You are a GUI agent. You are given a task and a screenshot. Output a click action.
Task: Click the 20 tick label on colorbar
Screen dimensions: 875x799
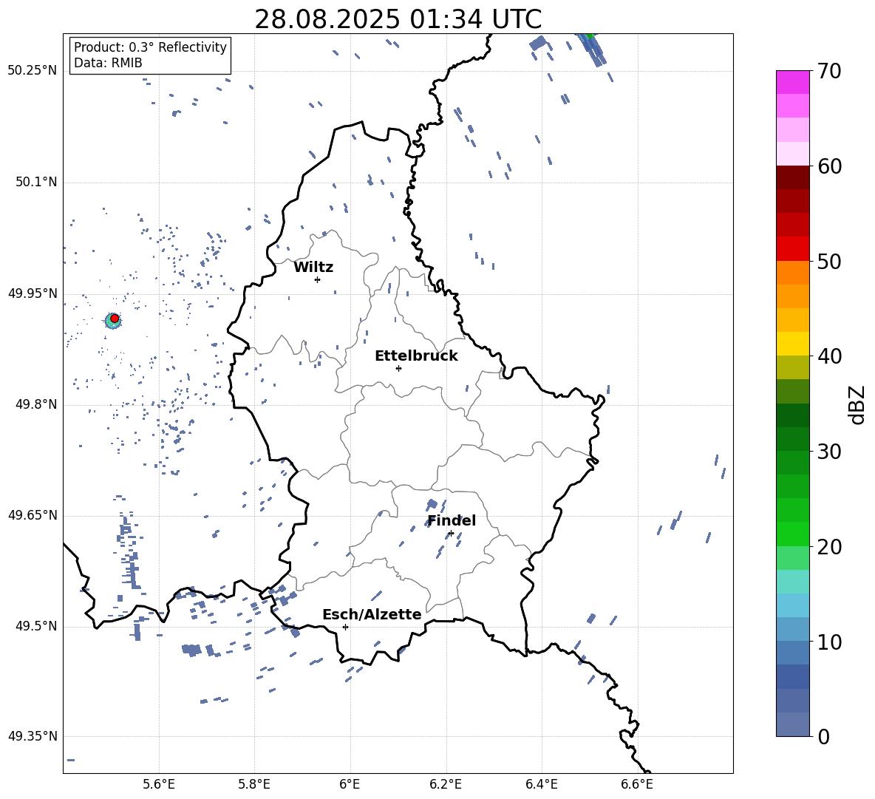tap(830, 547)
